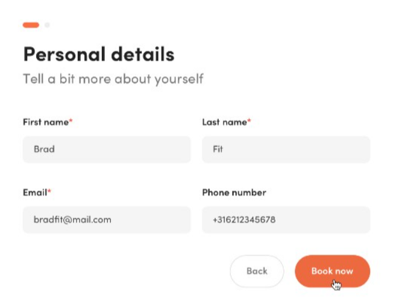
Task: Click the word 'Personal' in the heading
Action: point(64,54)
